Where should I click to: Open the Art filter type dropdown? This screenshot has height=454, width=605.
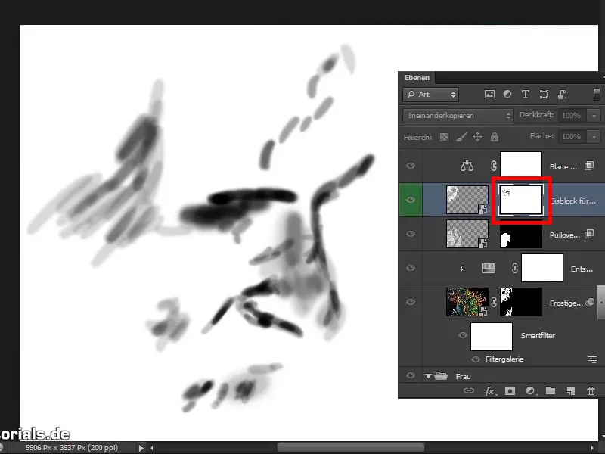tap(431, 94)
